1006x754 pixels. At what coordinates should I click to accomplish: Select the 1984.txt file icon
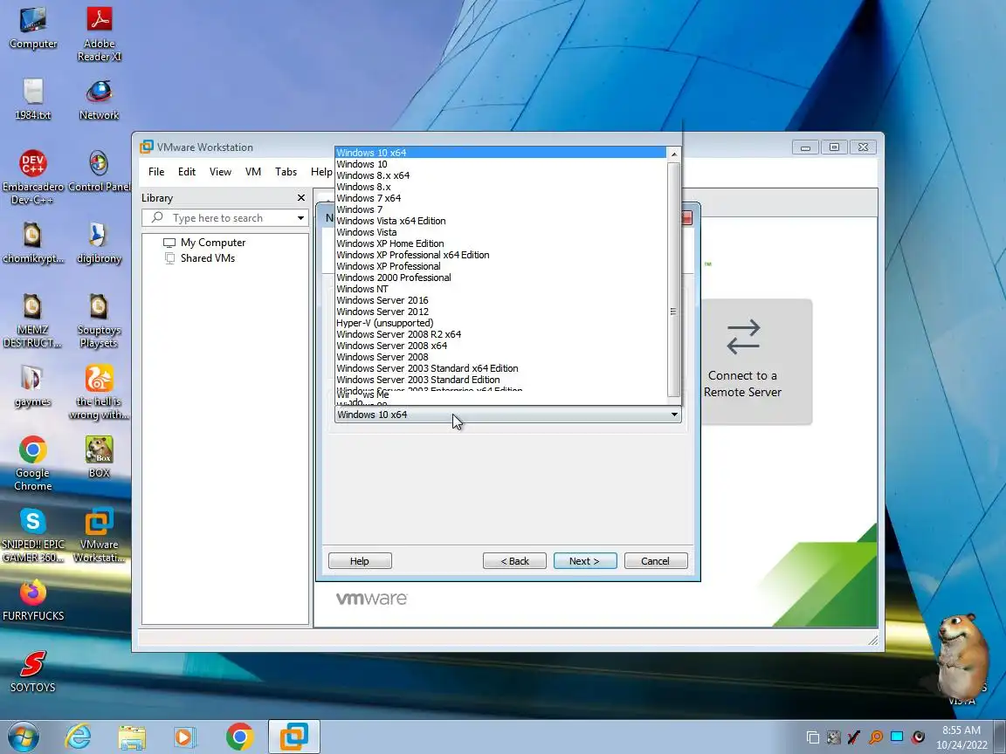click(x=32, y=99)
